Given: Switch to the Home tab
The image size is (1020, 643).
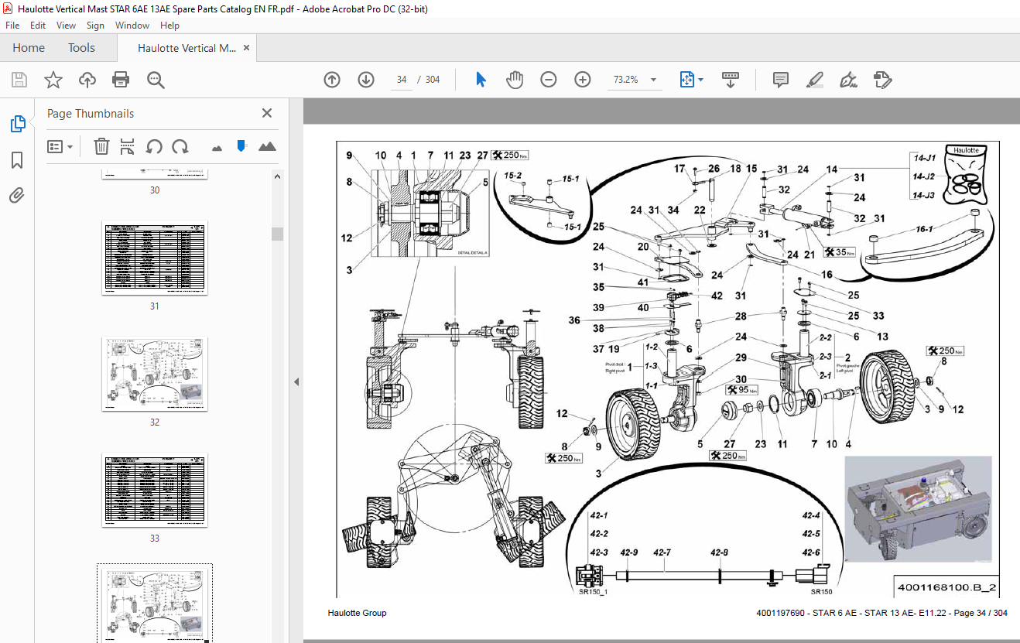Looking at the screenshot, I should [x=29, y=48].
